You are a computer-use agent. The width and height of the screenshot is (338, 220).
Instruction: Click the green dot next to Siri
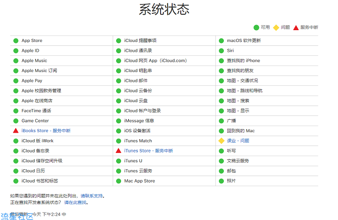pyautogui.click(x=221, y=51)
